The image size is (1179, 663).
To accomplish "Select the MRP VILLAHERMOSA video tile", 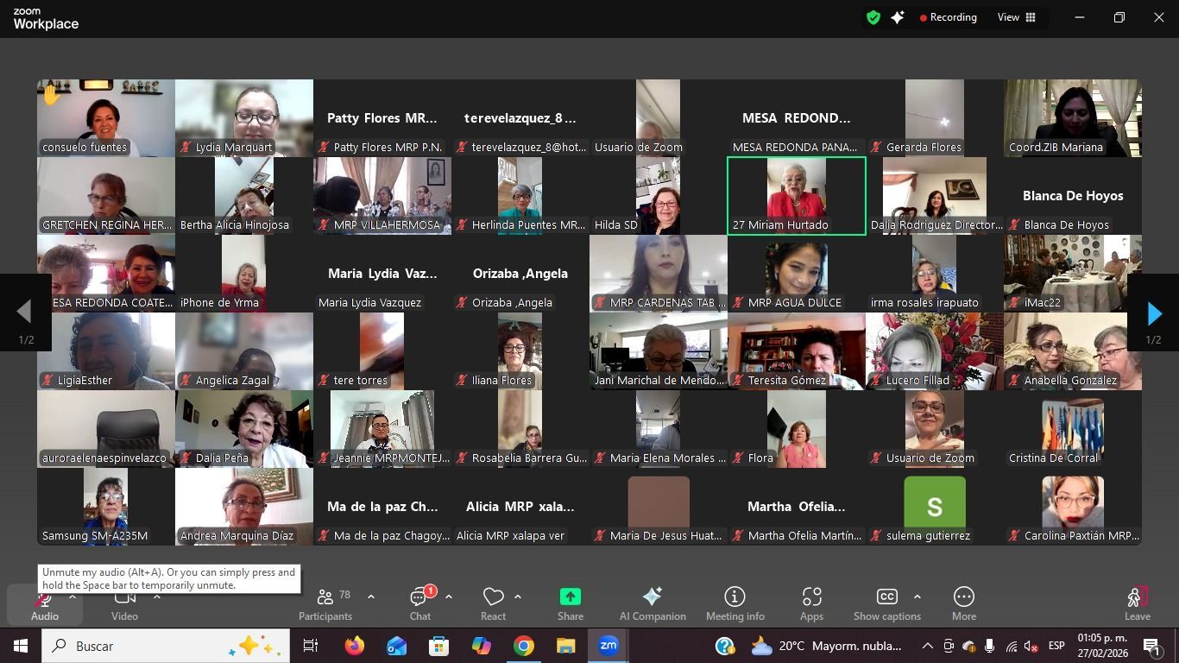I will (382, 196).
